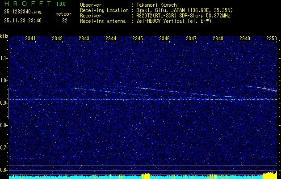Click the observer name Takanori Kawachi
The image size is (281, 179).
[x=157, y=5]
